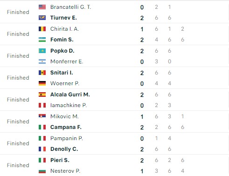
Task: Select player name Campana F.
Action: [66, 127]
